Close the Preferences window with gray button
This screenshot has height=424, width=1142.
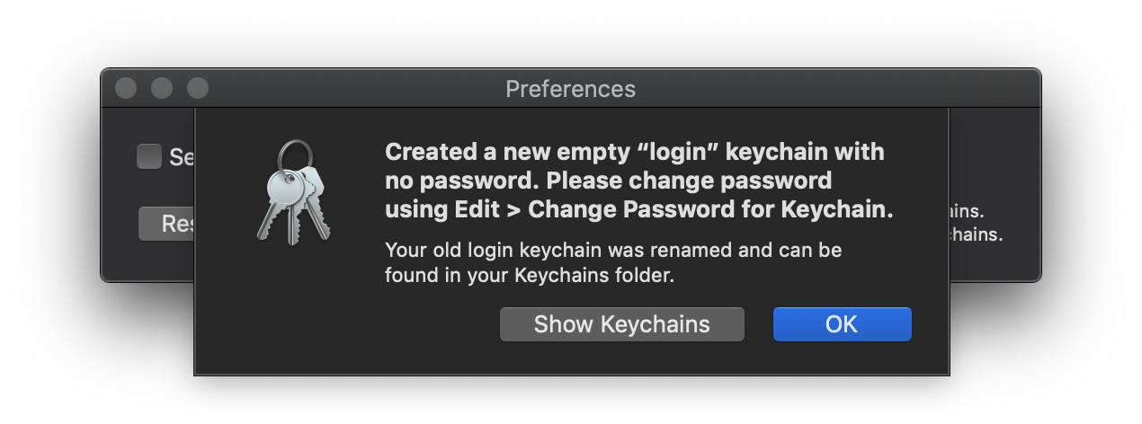point(126,88)
